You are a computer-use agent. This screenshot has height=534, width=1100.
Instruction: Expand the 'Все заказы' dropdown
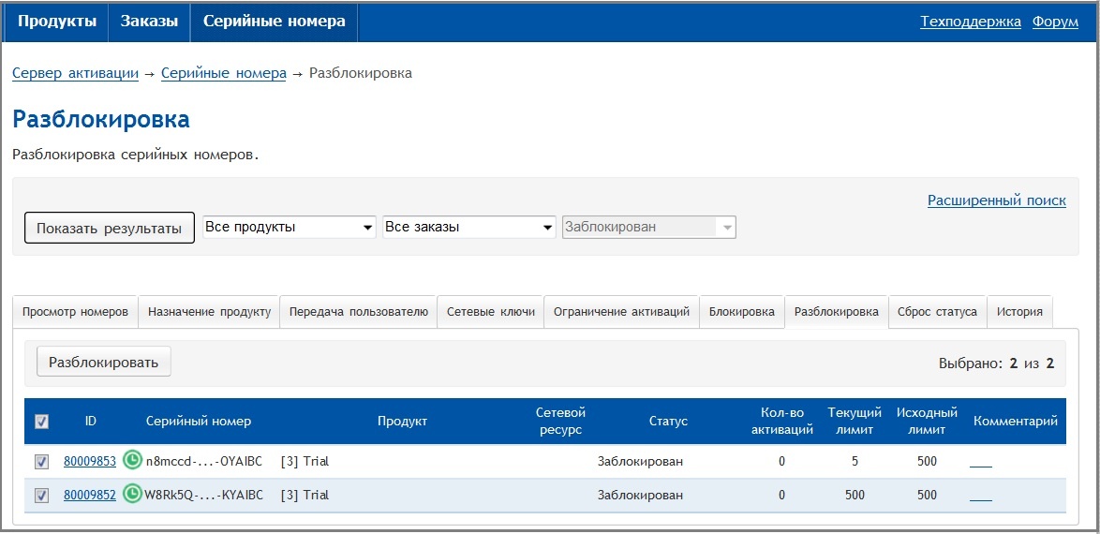click(x=469, y=228)
